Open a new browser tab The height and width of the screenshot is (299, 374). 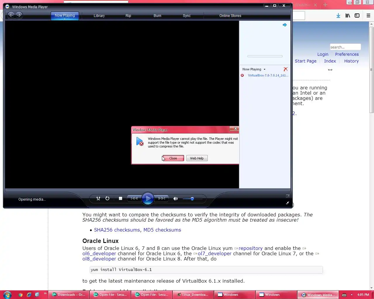(x=325, y=5)
